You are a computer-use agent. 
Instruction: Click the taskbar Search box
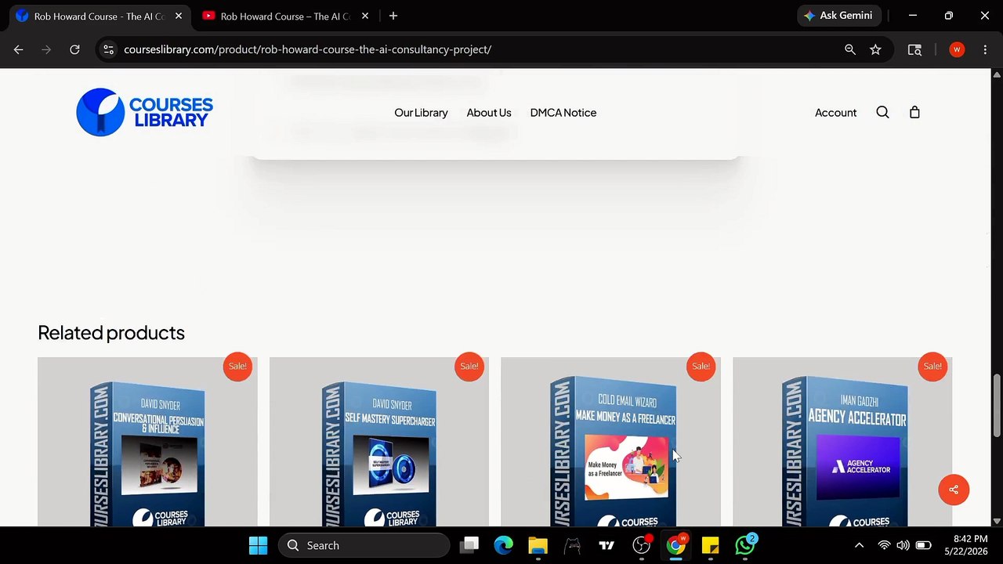pyautogui.click(x=364, y=545)
